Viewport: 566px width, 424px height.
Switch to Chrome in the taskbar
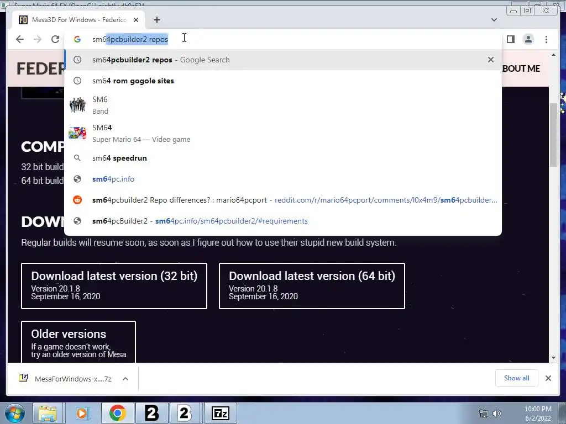point(117,413)
